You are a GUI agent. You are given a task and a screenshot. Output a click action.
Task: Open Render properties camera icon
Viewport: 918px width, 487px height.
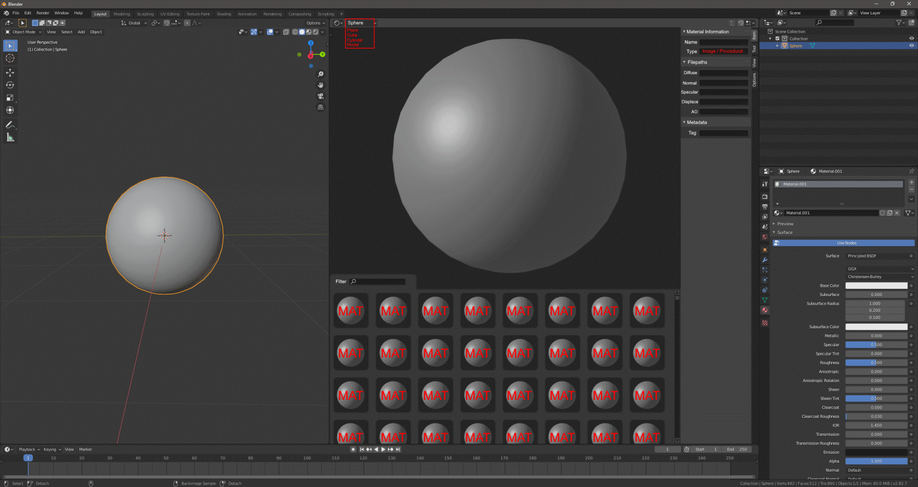point(765,197)
